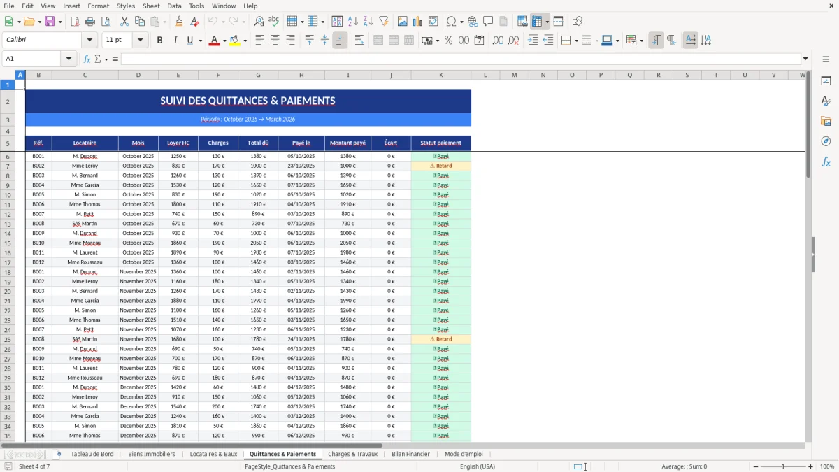839x472 pixels.
Task: Expand the highlighting color picker
Action: pos(245,41)
